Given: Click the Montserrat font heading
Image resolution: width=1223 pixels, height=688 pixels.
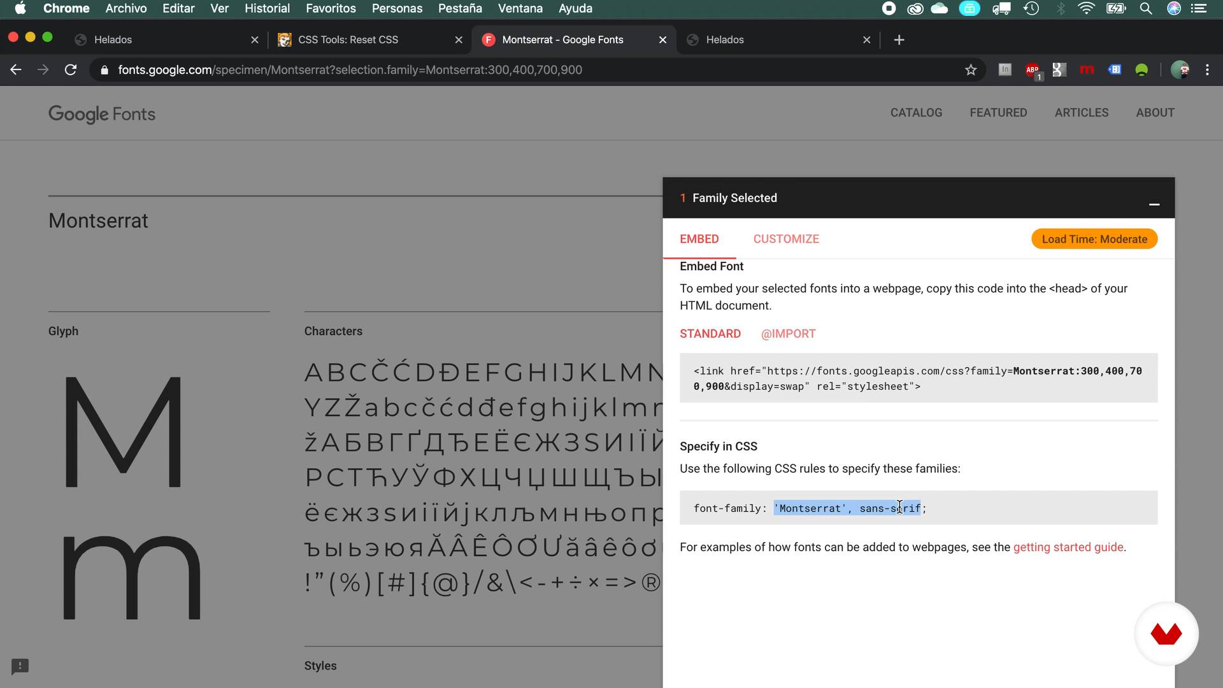Looking at the screenshot, I should pos(98,221).
